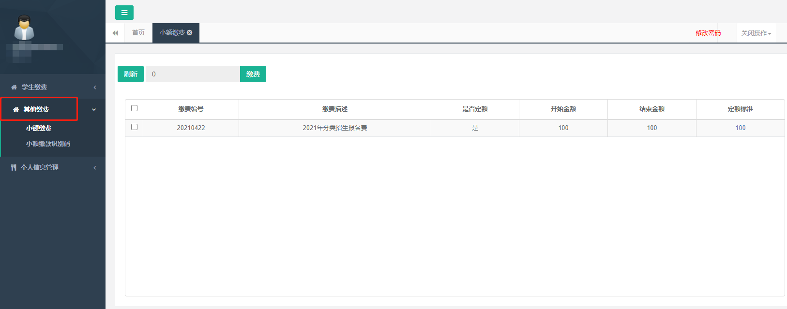Click the amount input field showing 0
Screen dimensions: 787x309
193,74
